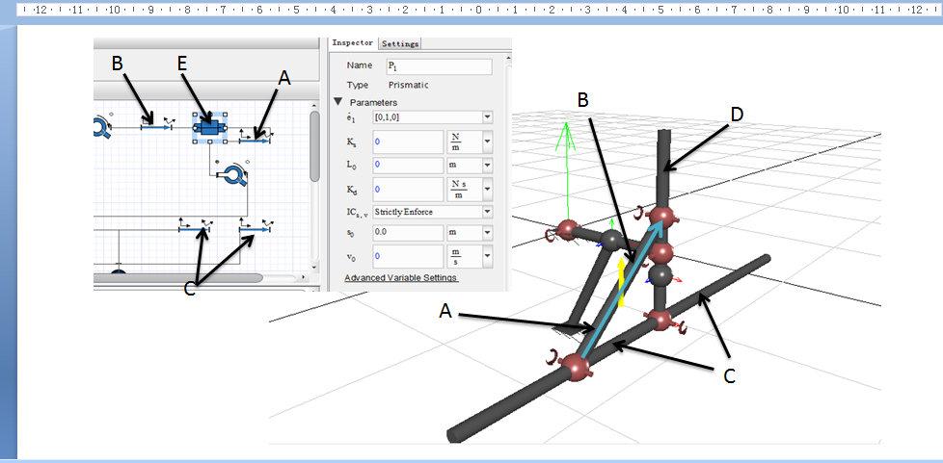Open the Ks unit N/m dropdown
Image resolution: width=943 pixels, height=463 pixels.
[488, 141]
